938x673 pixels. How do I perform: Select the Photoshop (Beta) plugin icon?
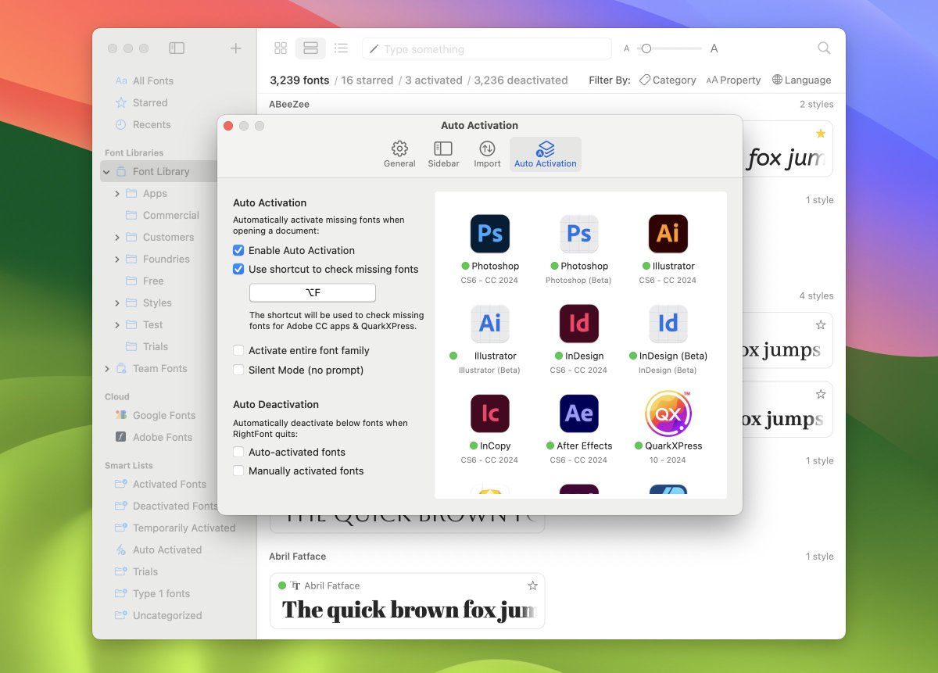pos(579,234)
